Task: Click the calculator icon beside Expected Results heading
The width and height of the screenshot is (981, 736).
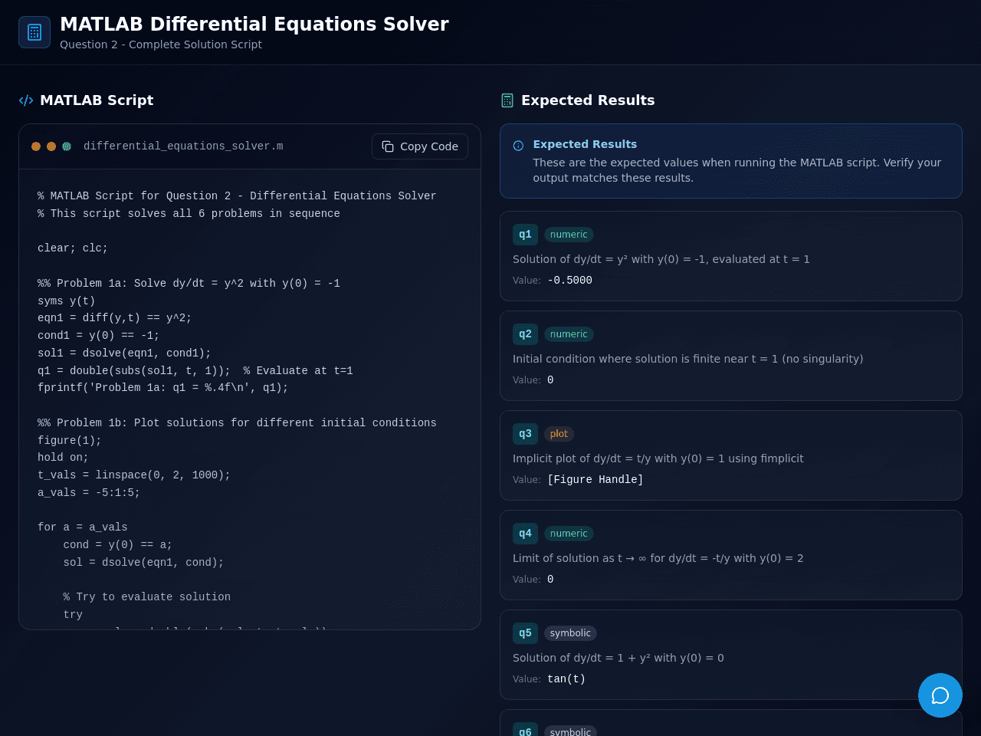Action: tap(507, 100)
